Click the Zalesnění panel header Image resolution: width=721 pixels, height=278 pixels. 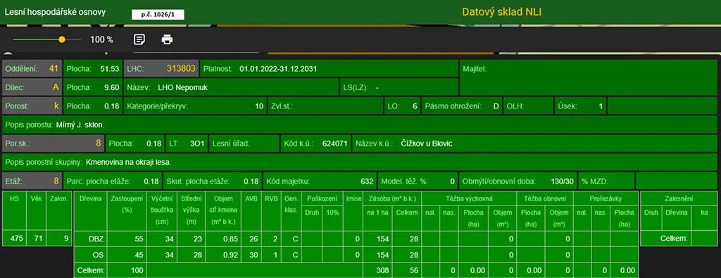tap(679, 199)
